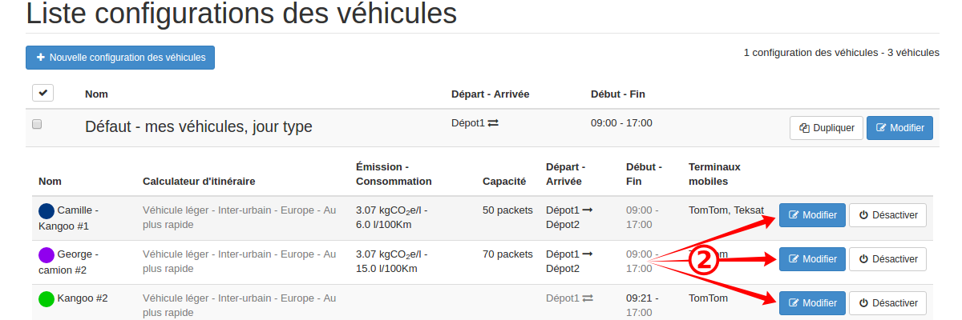Check the box for Défaut configuration
This screenshot has height=320, width=962.
pos(37,125)
